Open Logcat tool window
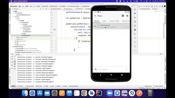The width and height of the screenshot is (175, 98). tap(58, 86)
